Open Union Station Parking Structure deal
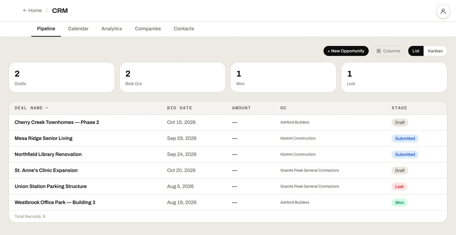The image size is (456, 235). coord(51,186)
